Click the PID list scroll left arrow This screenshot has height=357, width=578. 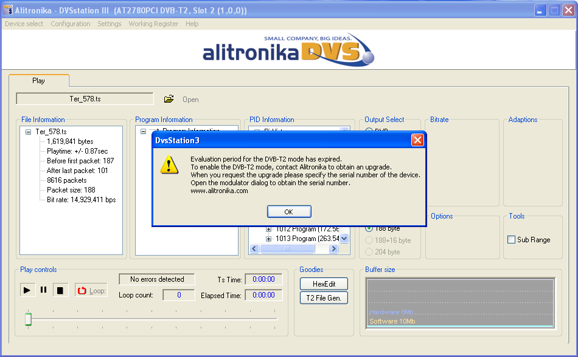pyautogui.click(x=254, y=249)
